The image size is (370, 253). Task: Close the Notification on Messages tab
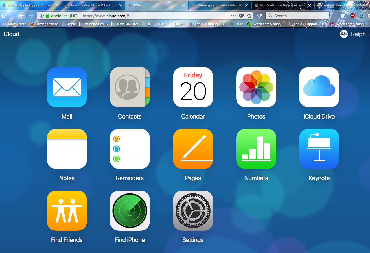pos(310,5)
